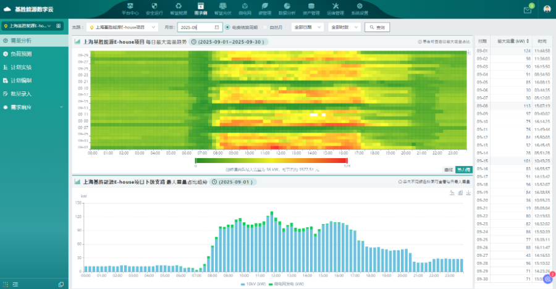556x289 pixels.
Task: Select the 电费结算周期 radio option
Action: [x=227, y=27]
